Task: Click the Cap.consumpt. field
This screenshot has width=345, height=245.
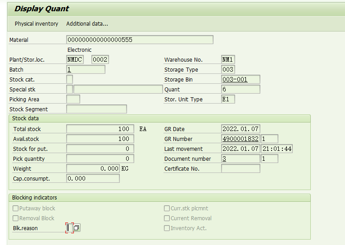Action: (x=93, y=178)
